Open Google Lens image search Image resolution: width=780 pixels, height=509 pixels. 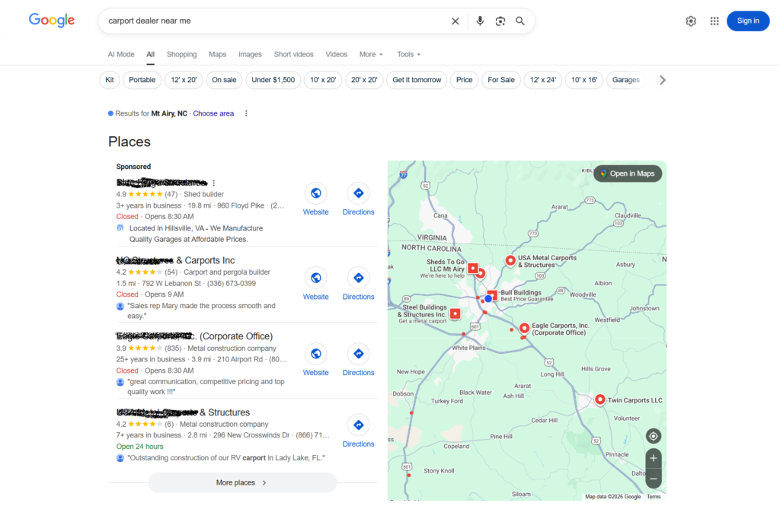click(500, 21)
